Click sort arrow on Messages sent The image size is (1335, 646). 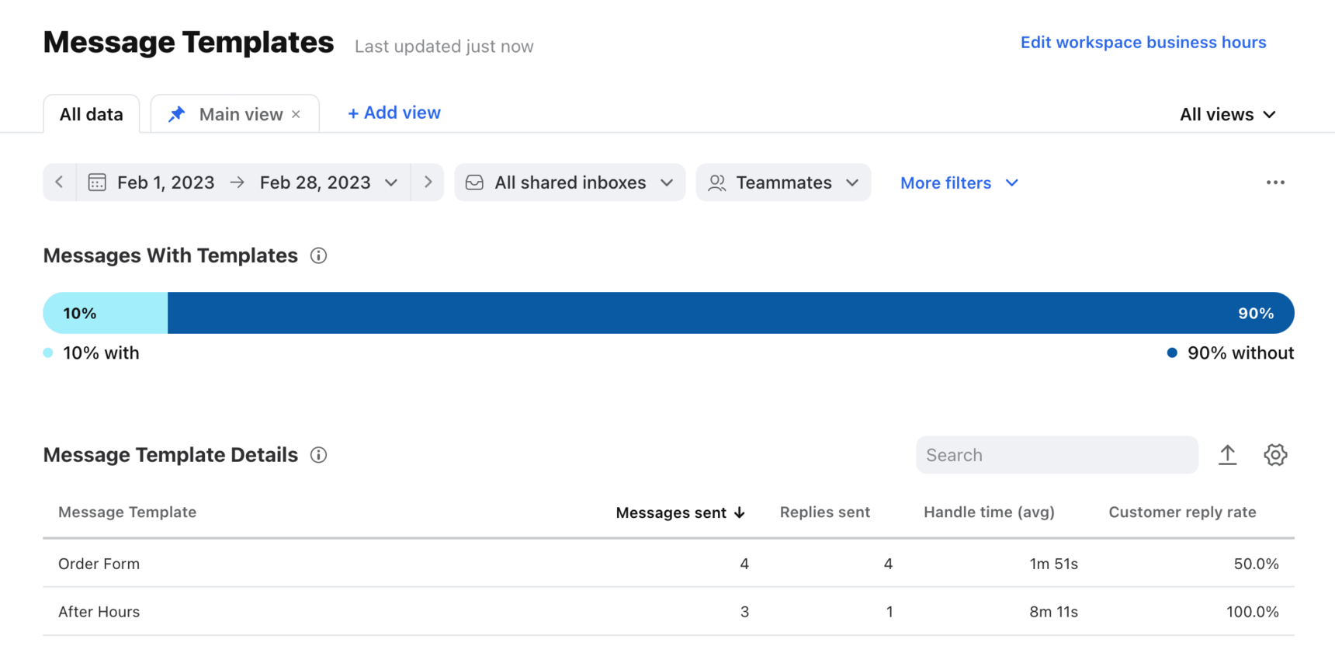pos(740,512)
